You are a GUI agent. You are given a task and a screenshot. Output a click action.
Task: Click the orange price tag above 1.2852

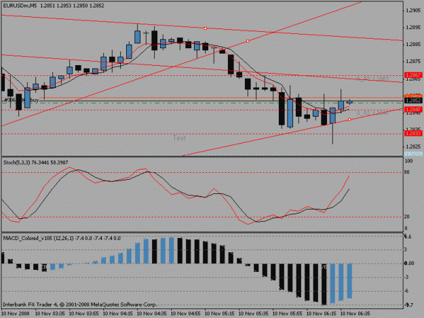coord(413,96)
